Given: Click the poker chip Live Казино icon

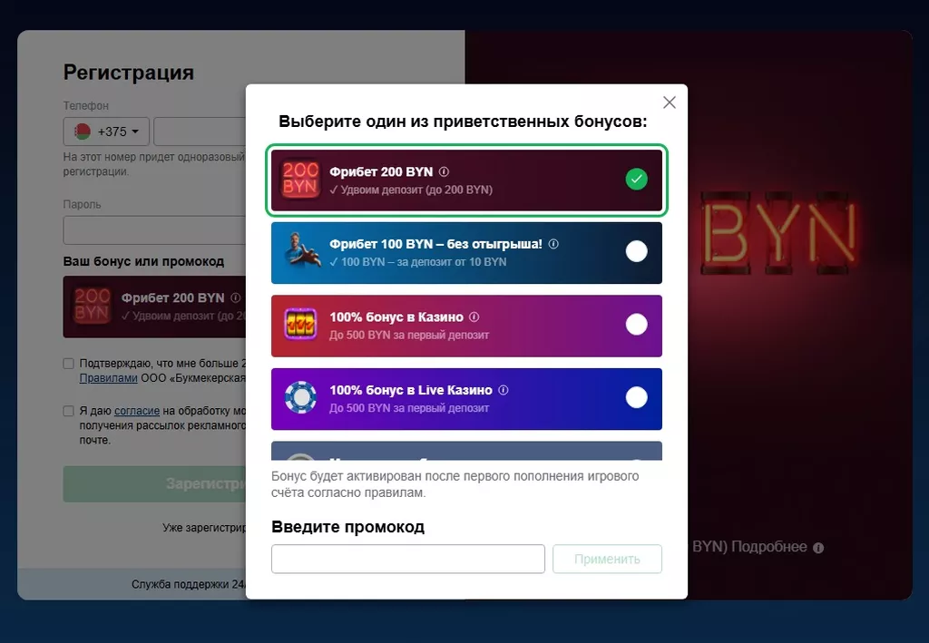Looking at the screenshot, I should 299,398.
